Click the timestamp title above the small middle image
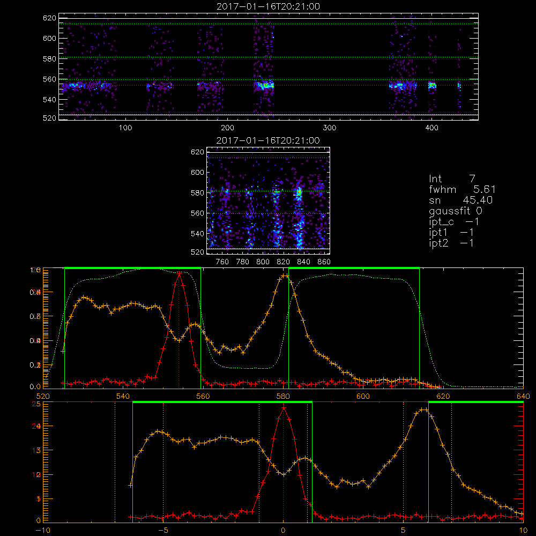This screenshot has width=536, height=536. pyautogui.click(x=268, y=140)
